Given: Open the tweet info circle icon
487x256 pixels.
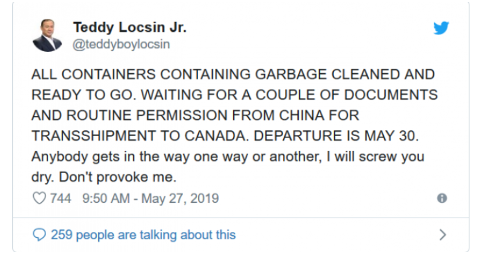Looking at the screenshot, I should coord(442,198).
